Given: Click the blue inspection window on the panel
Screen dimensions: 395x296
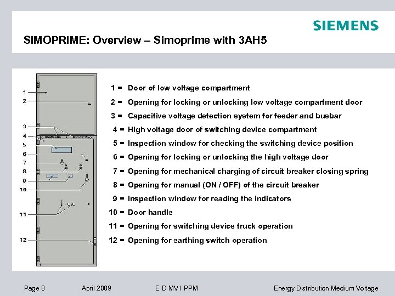Looking at the screenshot, I should point(61,150).
